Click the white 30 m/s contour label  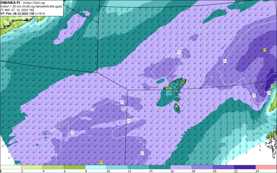click(269, 93)
